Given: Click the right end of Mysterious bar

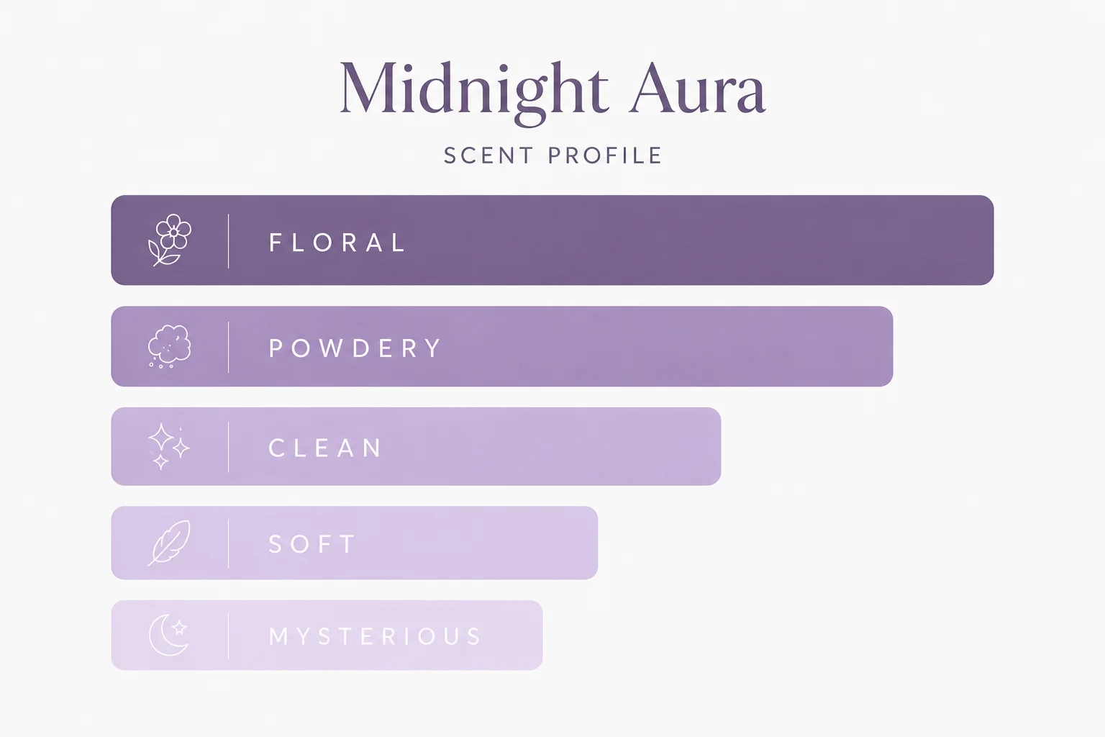Looking at the screenshot, I should tap(532, 635).
